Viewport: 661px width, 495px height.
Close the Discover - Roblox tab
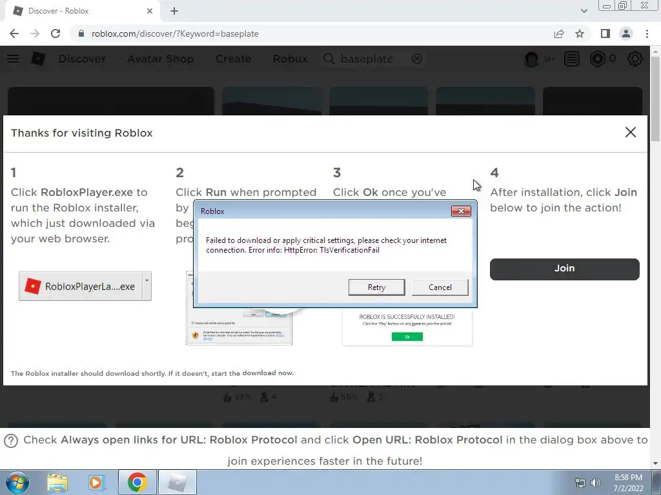(150, 11)
